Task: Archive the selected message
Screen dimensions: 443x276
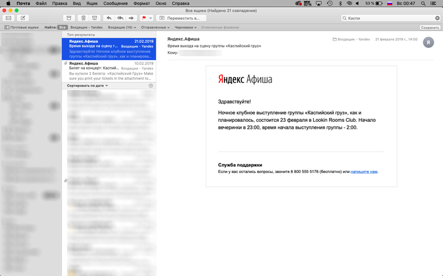Action: (69, 18)
